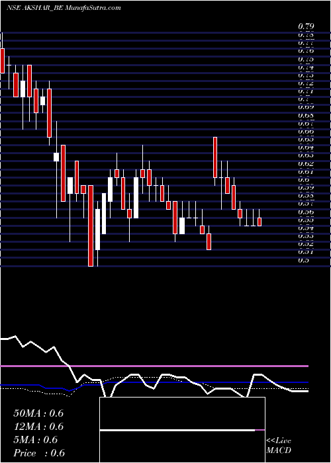Click the <<Live MACD label
Viewport: 331px width, 463px height.
coord(279,446)
